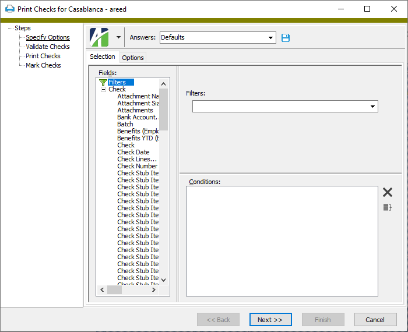408x332 pixels.
Task: Collapse the Check tree node
Action: [x=103, y=90]
